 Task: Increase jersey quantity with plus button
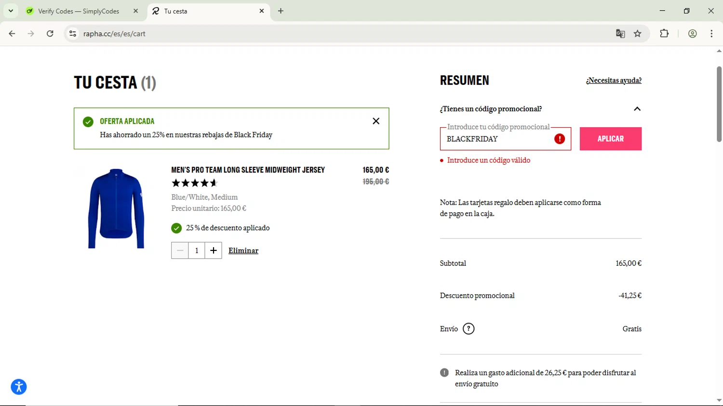point(214,250)
